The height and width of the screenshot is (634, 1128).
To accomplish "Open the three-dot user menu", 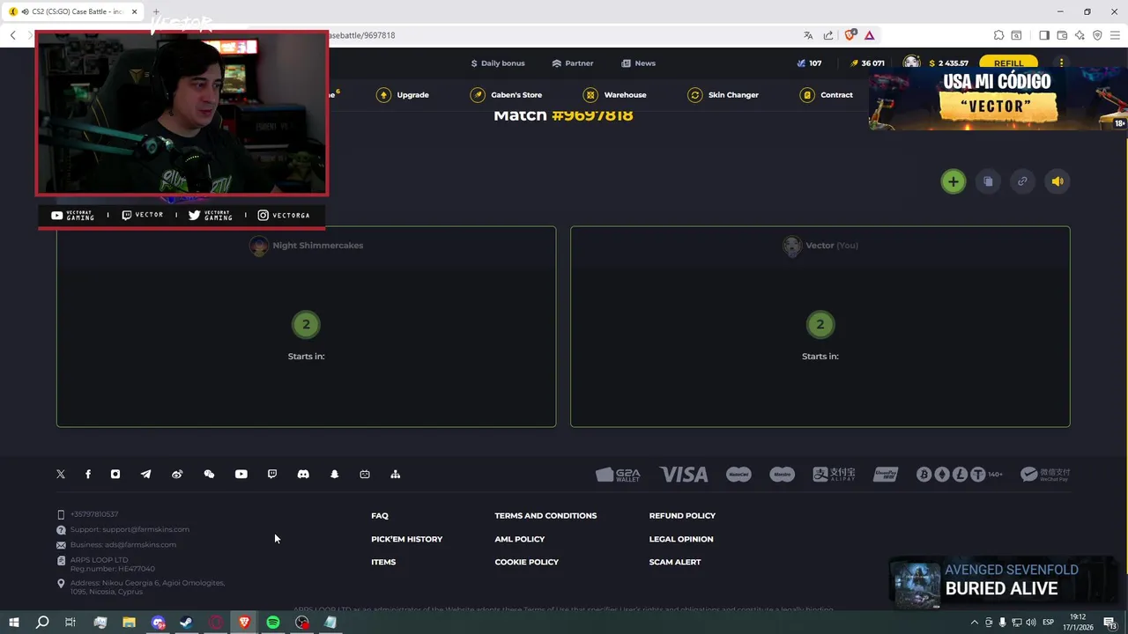I will [1062, 63].
